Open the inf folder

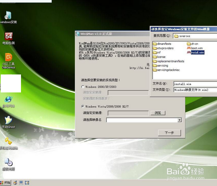(x=157, y=52)
